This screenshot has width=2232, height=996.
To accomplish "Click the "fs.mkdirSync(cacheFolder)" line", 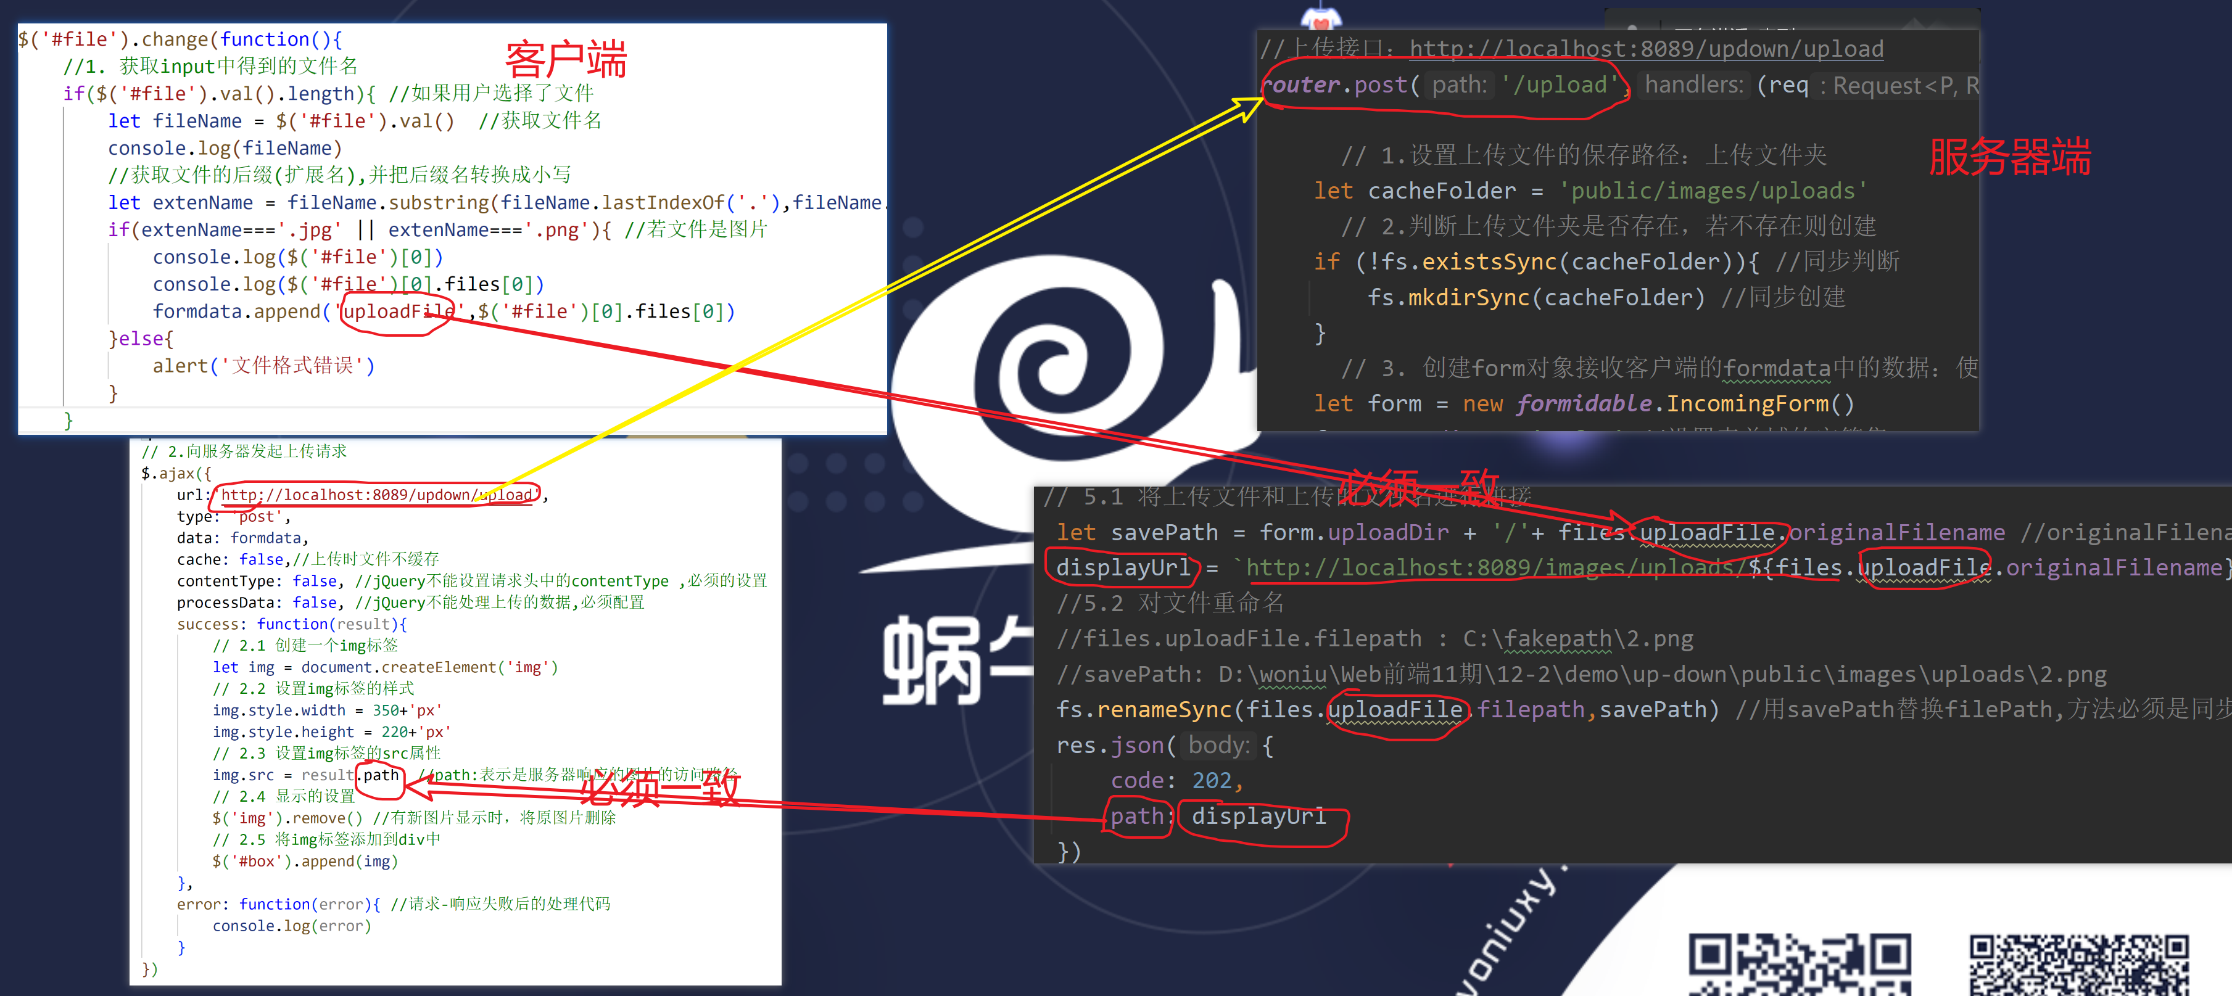I will 1536,297.
